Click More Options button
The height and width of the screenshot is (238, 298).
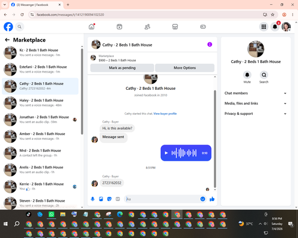(185, 68)
